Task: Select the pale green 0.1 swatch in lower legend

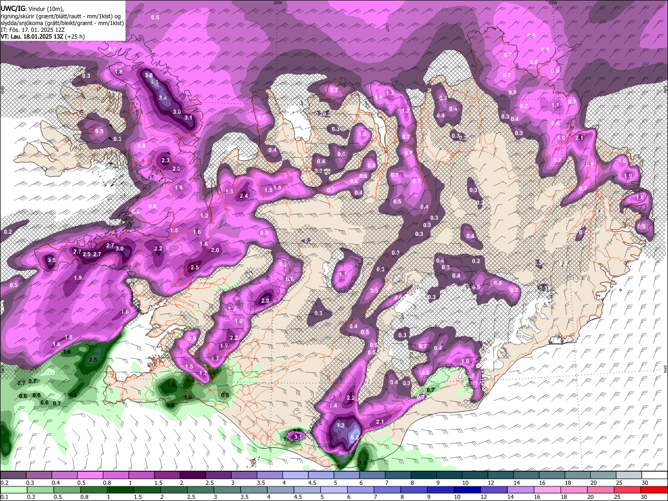Action: click(14, 490)
